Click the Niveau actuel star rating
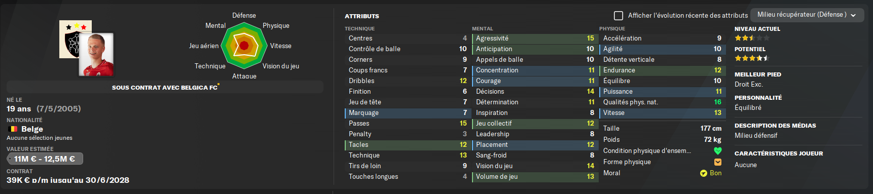The height and width of the screenshot is (194, 873). coord(752,38)
